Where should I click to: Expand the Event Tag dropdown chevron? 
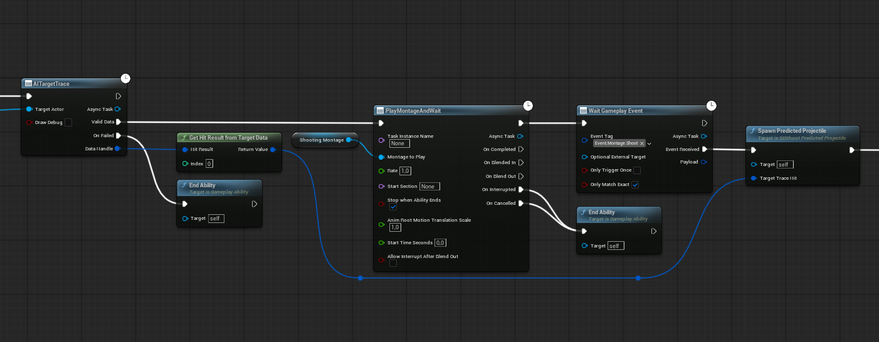pyautogui.click(x=650, y=143)
